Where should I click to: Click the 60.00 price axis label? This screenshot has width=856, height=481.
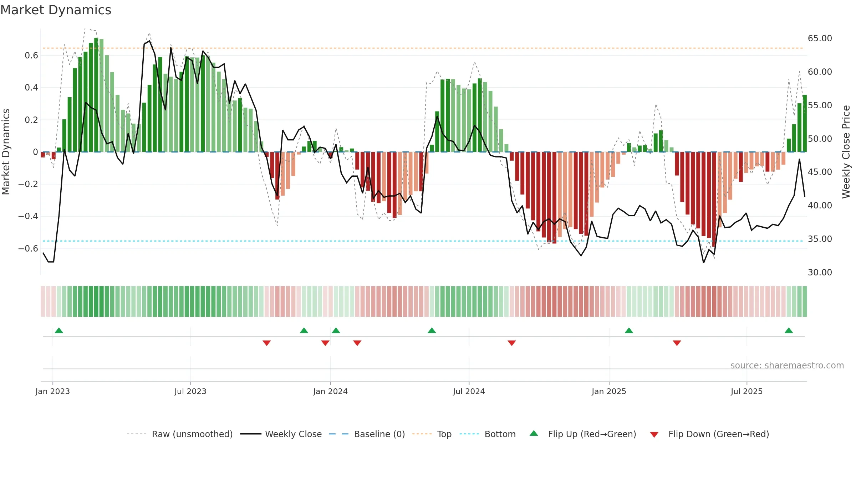point(820,72)
